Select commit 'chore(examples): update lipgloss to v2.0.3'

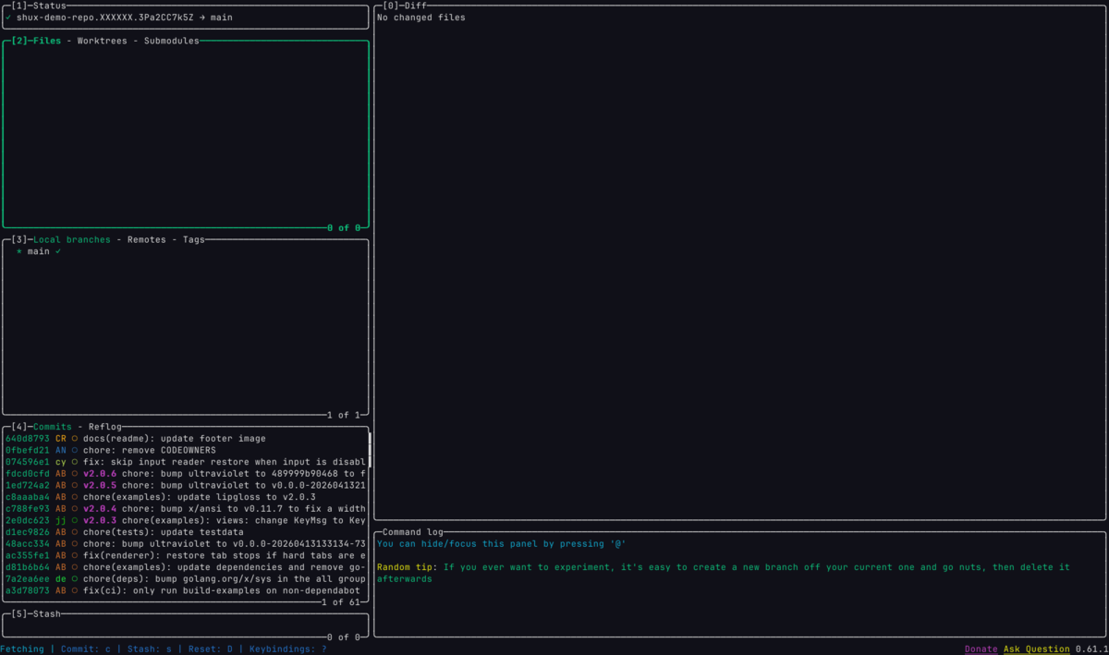pyautogui.click(x=185, y=497)
